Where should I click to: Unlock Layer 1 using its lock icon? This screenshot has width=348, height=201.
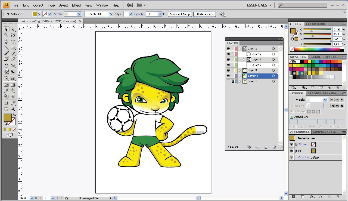tap(233, 81)
